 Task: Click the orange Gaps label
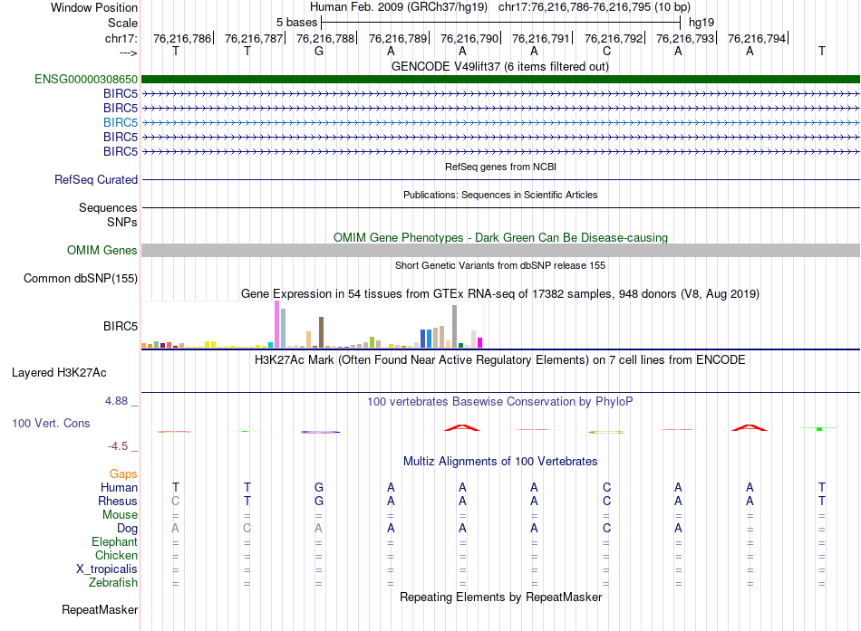coord(123,473)
